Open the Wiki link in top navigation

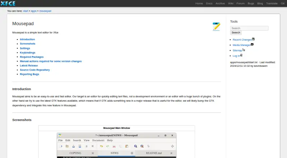point(231,3)
